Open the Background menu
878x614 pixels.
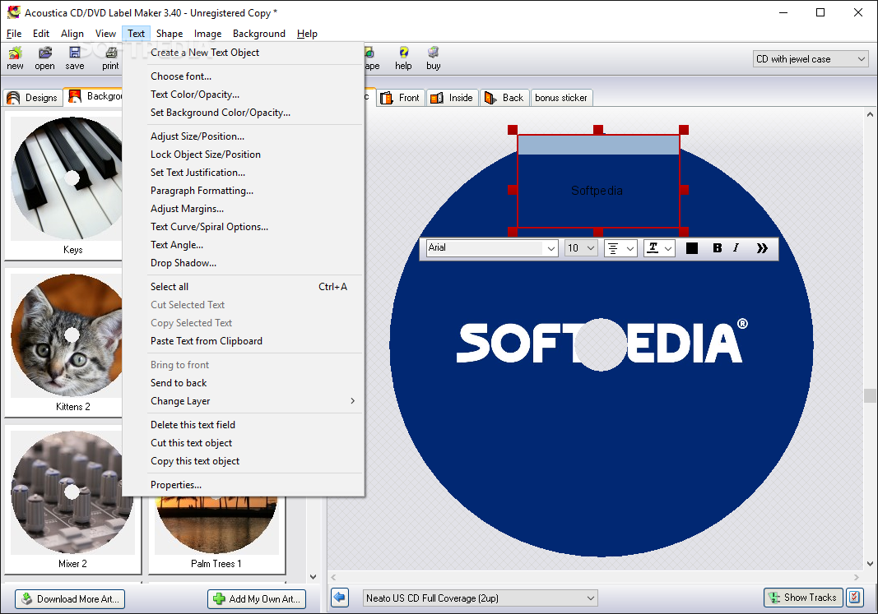pos(258,34)
